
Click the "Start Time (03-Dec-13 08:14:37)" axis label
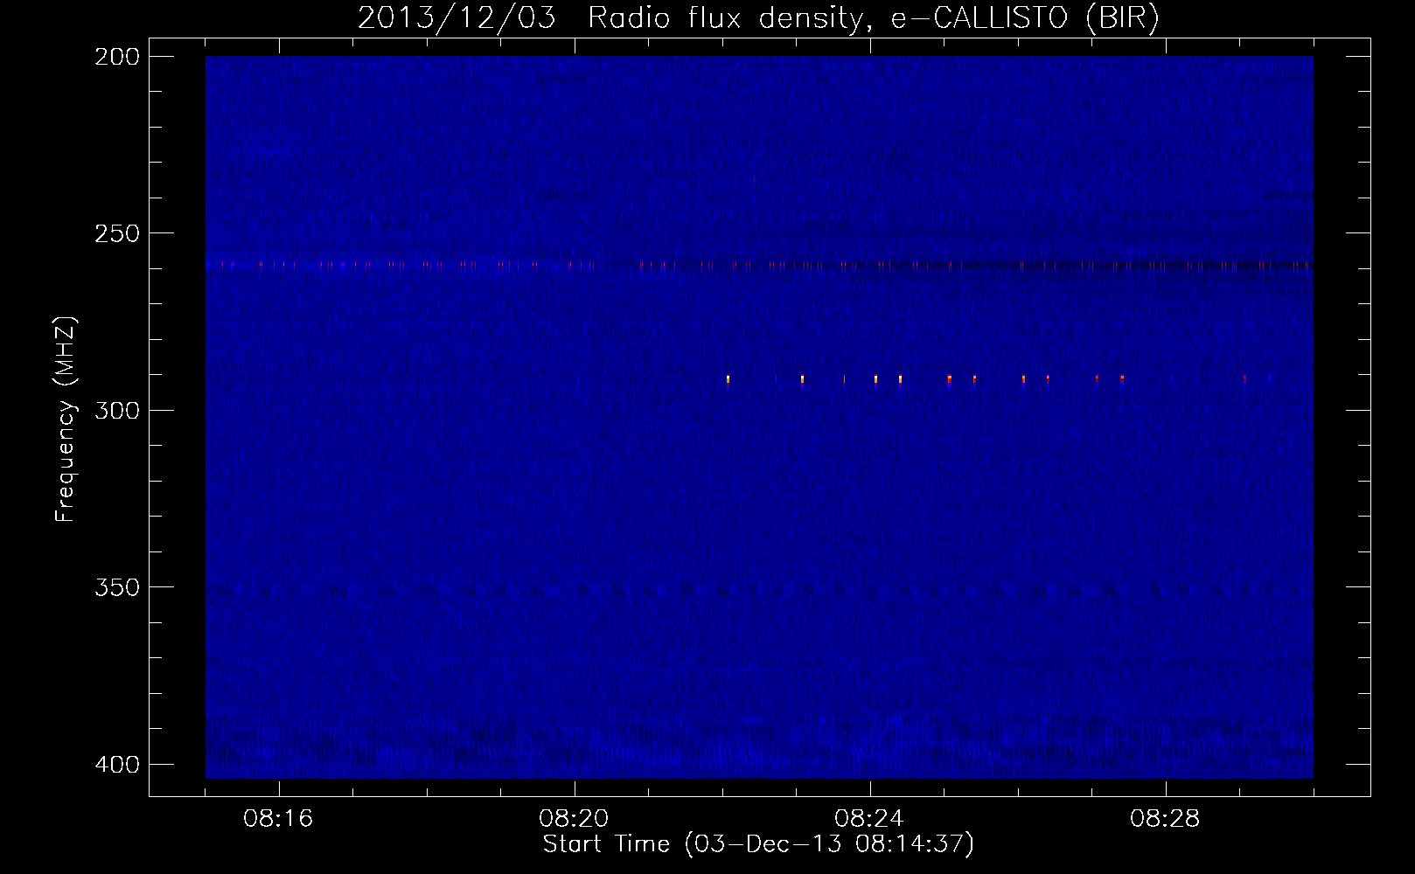point(758,844)
